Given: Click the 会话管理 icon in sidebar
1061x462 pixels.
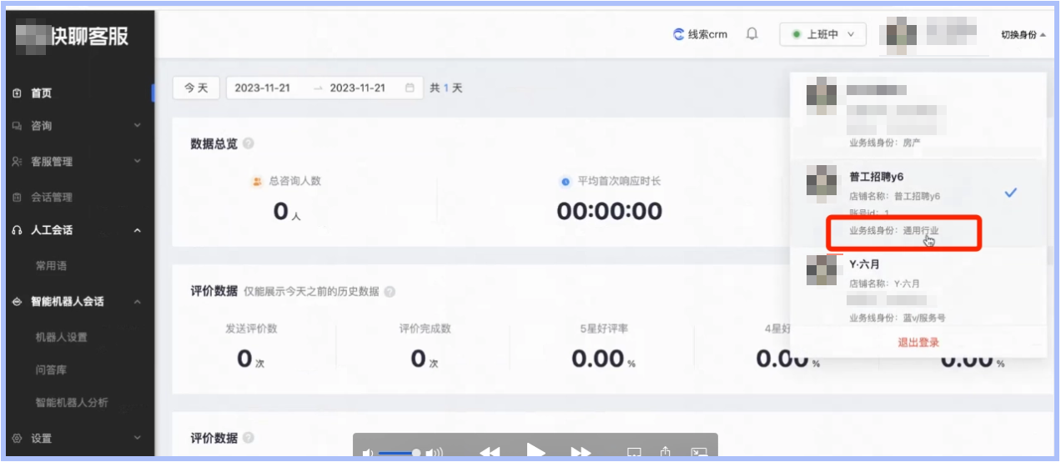Looking at the screenshot, I should [x=17, y=198].
